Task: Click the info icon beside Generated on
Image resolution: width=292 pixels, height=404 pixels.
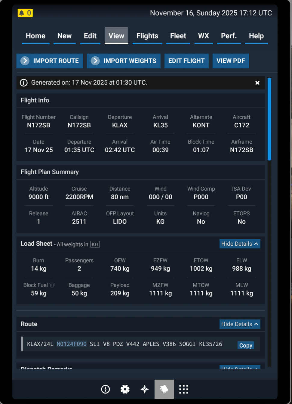Action: point(23,83)
